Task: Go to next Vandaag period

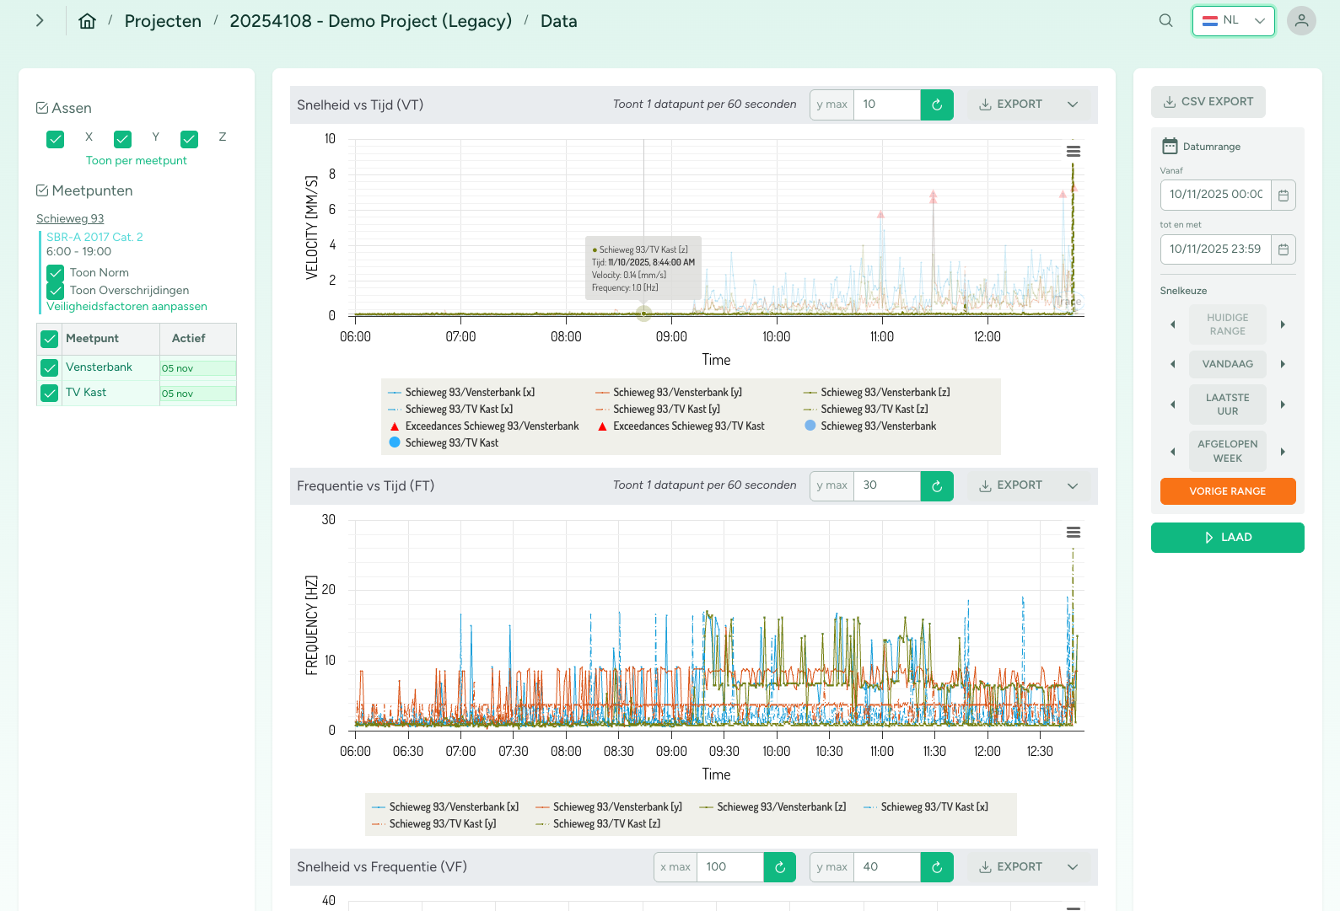Action: pos(1283,364)
